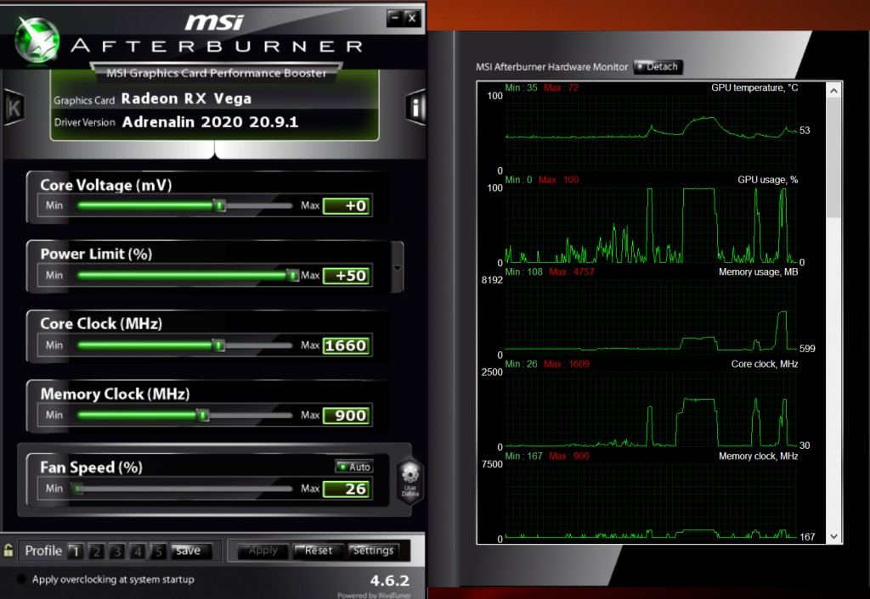This screenshot has height=599, width=870.
Task: Click the Detach pin on Hardware Monitor
Action: [658, 66]
